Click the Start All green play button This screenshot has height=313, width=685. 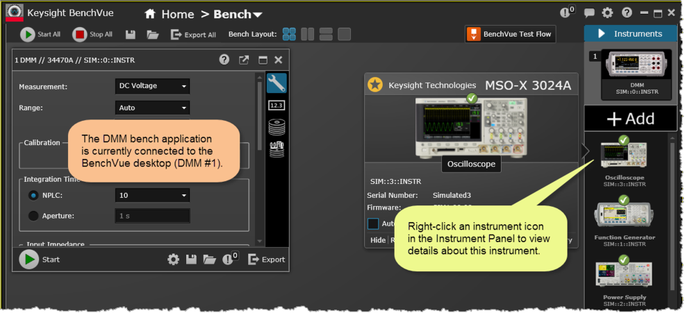pyautogui.click(x=28, y=35)
